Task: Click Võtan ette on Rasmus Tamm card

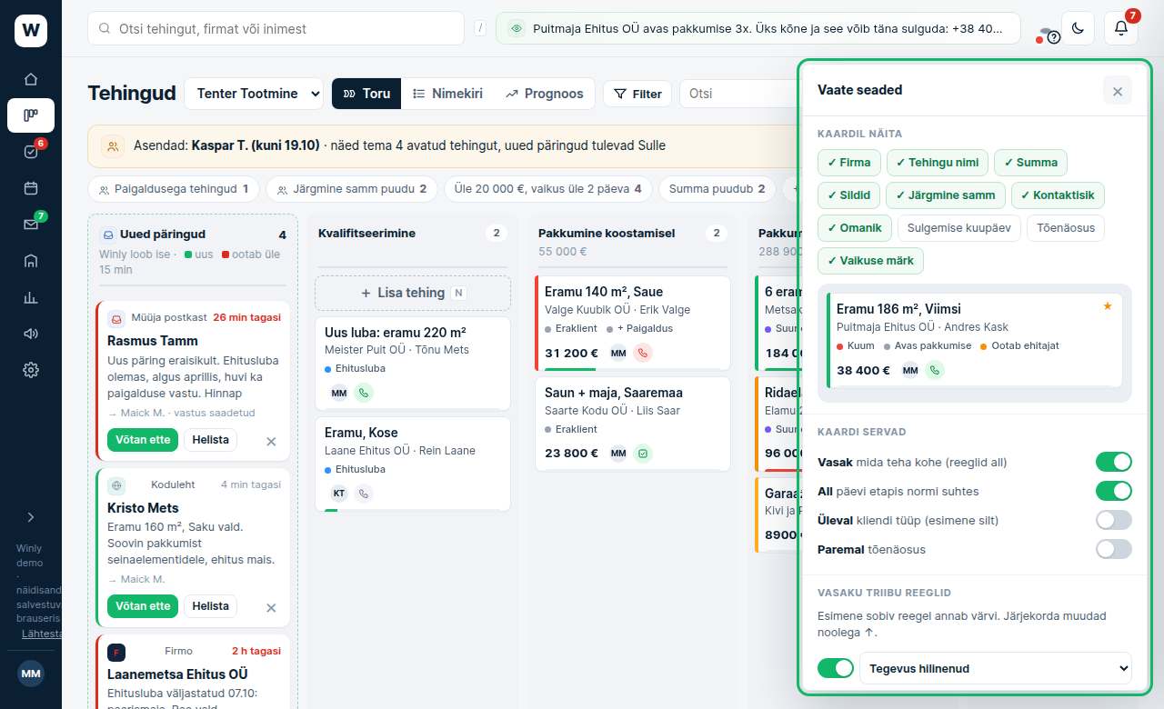Action: [143, 440]
